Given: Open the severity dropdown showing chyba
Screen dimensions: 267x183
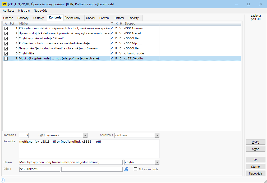Looking at the screenshot, I should click(x=157, y=162).
